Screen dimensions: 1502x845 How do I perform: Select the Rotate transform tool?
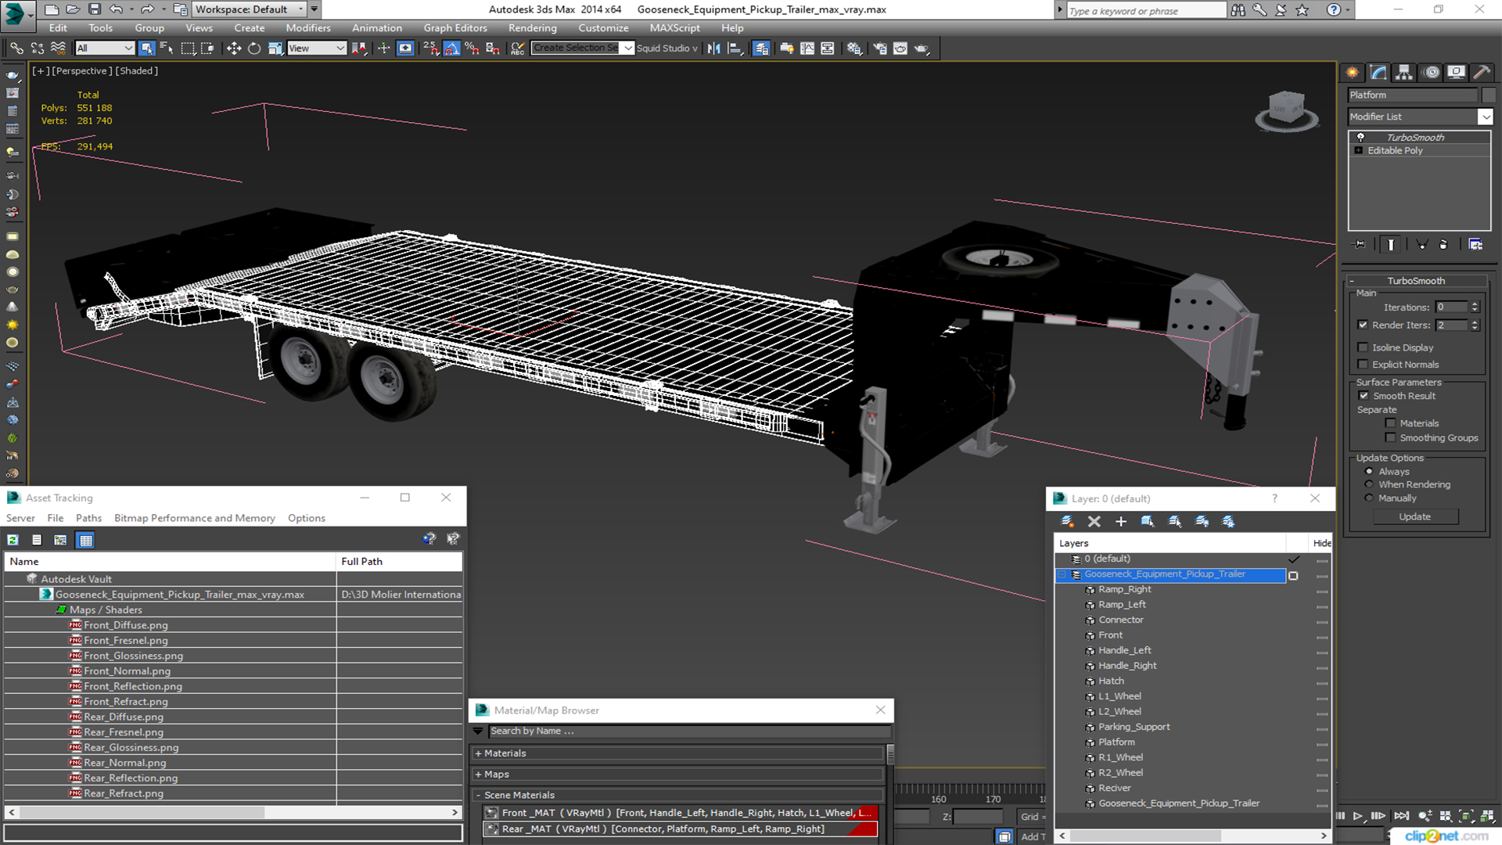point(254,49)
